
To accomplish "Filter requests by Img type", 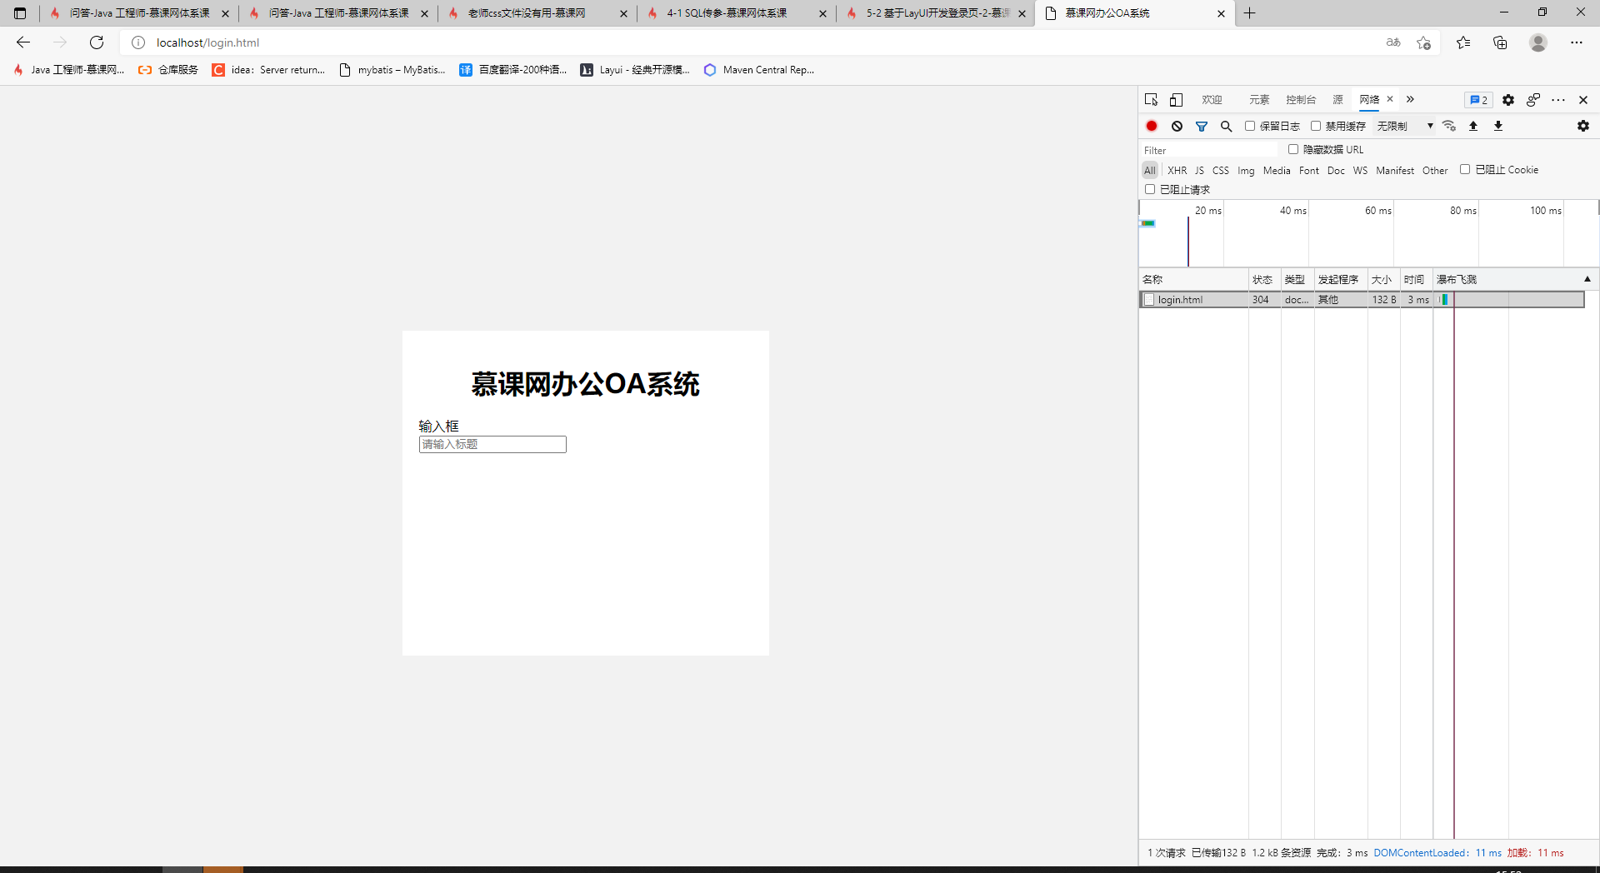I will click(x=1246, y=170).
